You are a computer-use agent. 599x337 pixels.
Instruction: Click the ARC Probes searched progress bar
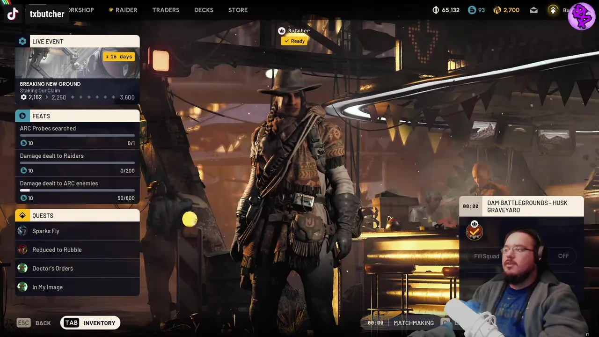77,135
